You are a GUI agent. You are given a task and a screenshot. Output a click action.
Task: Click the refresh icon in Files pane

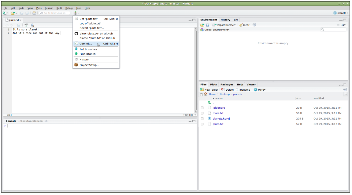point(345,90)
